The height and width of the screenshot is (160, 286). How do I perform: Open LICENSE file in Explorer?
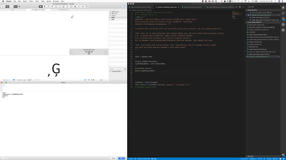pos(252,32)
